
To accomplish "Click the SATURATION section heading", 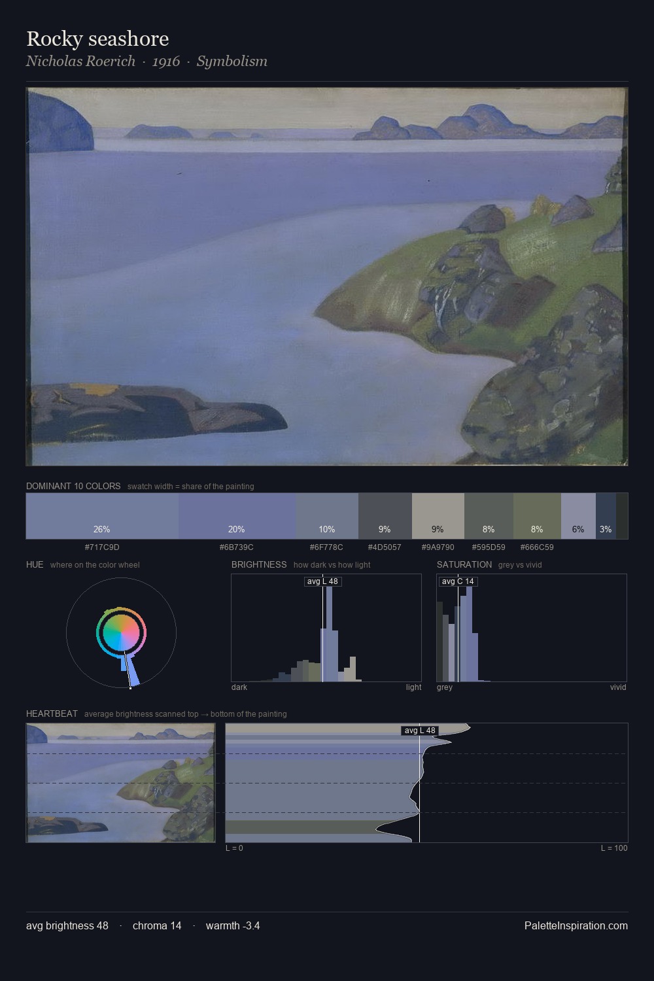I will coord(464,564).
